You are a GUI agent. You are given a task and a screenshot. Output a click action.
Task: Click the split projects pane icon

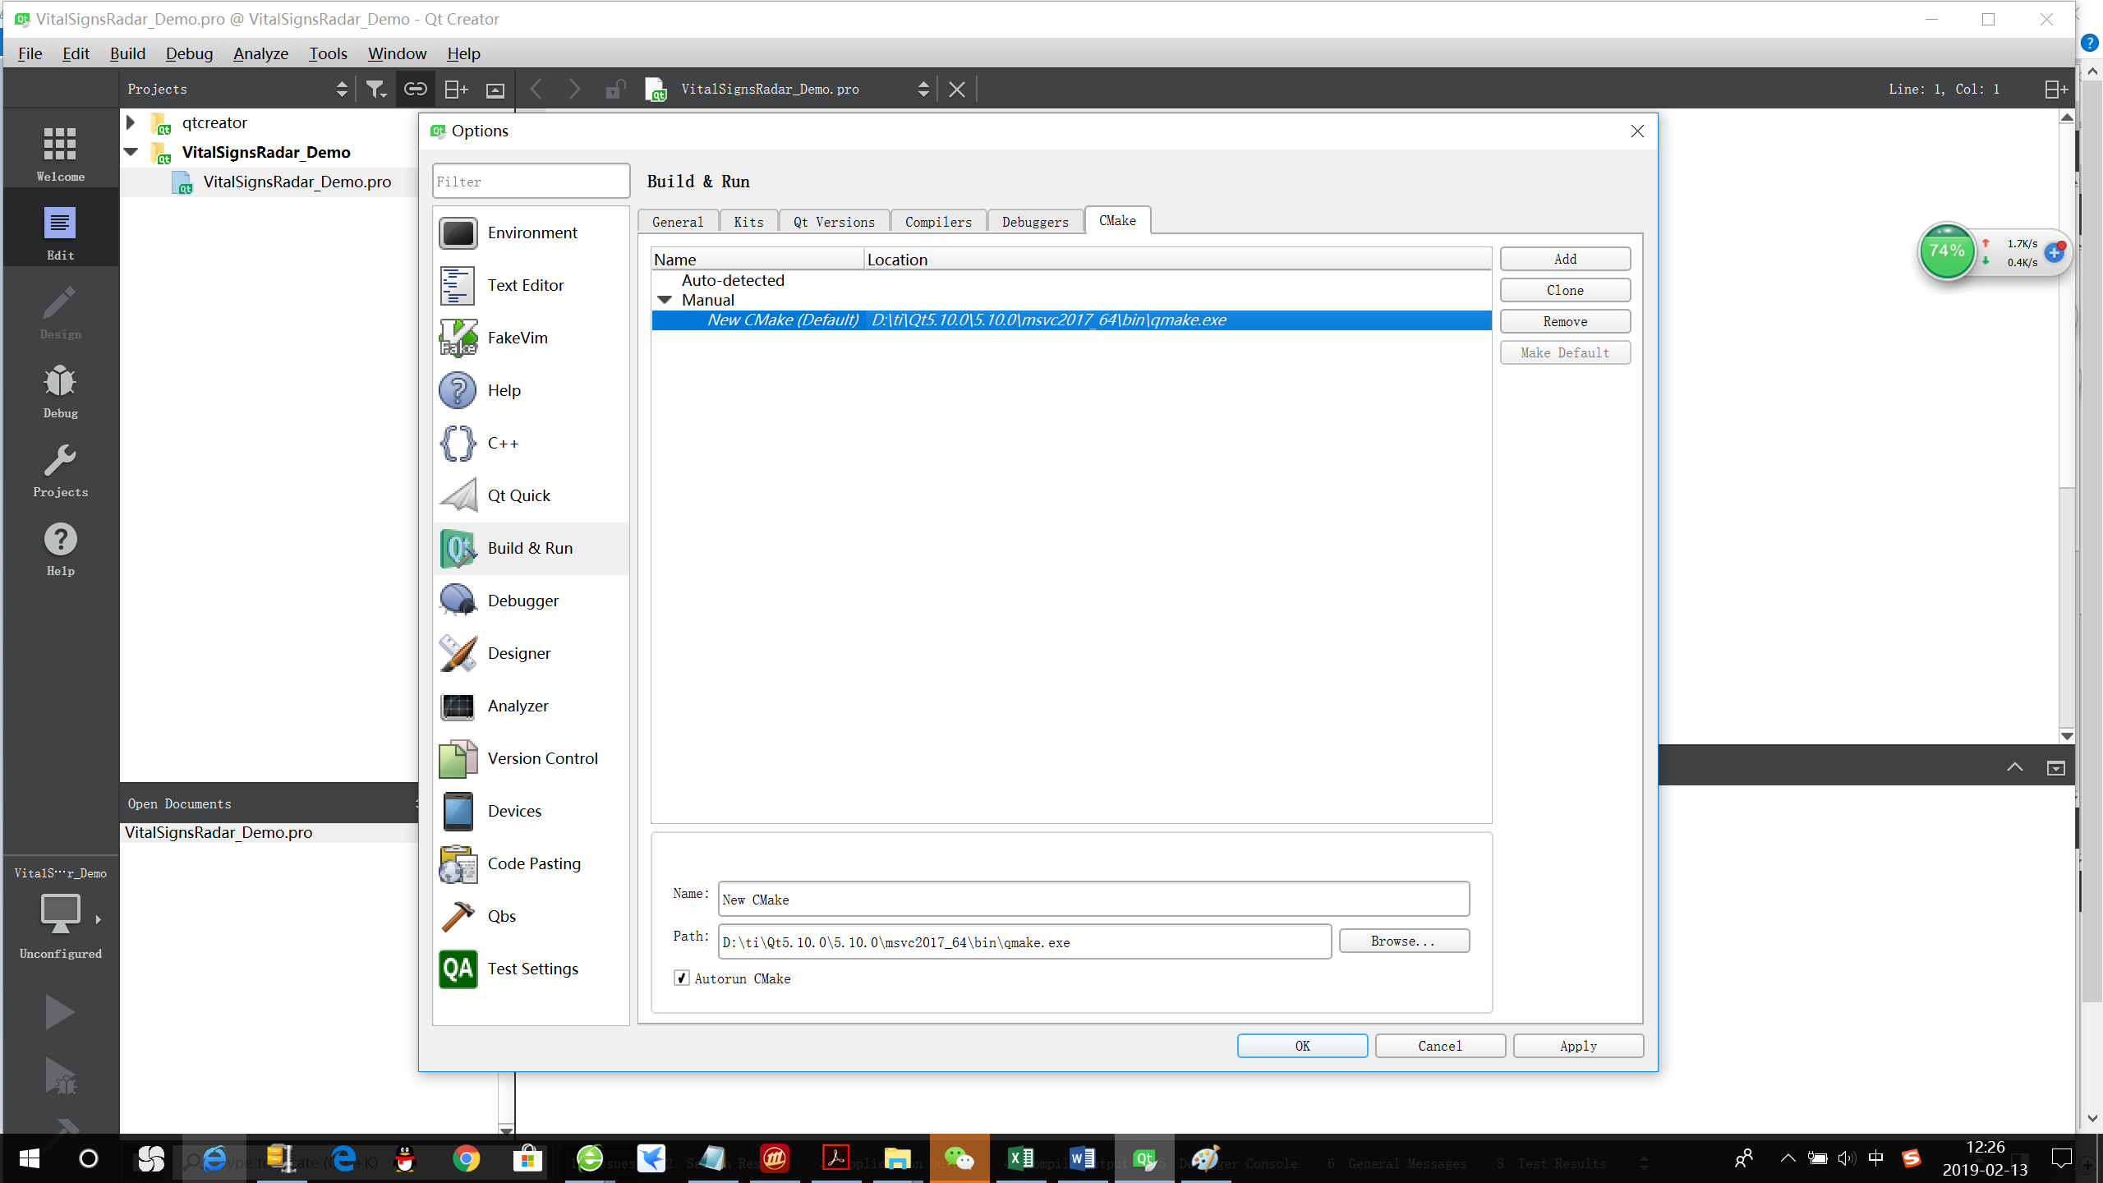pos(455,89)
